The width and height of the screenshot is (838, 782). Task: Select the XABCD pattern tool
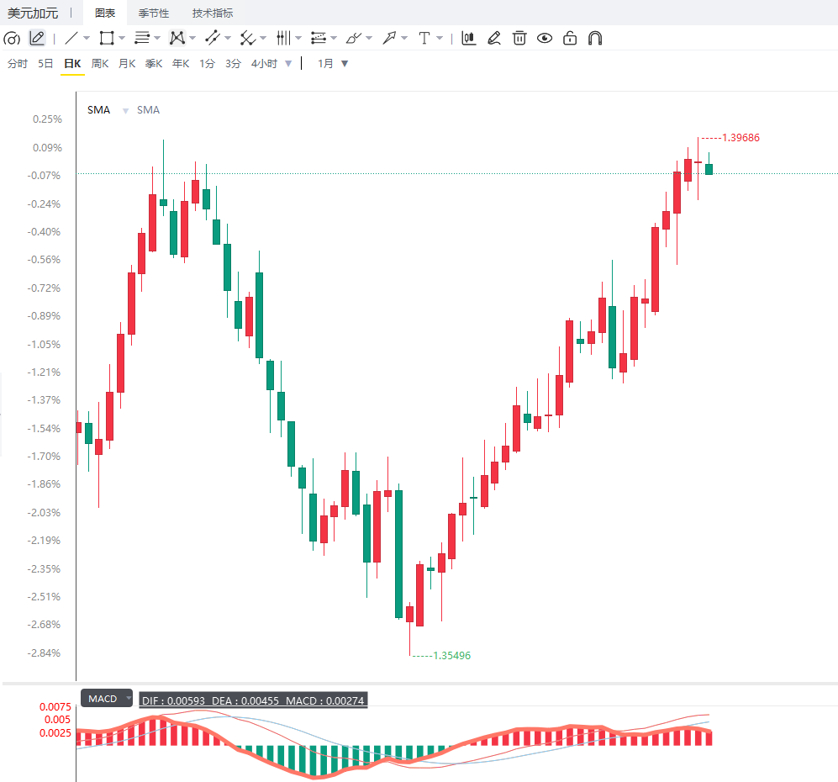click(x=177, y=39)
